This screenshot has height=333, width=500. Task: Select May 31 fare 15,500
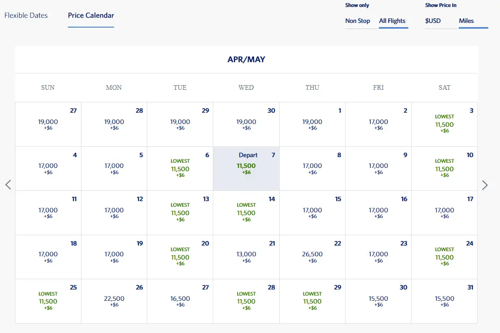coord(444,301)
